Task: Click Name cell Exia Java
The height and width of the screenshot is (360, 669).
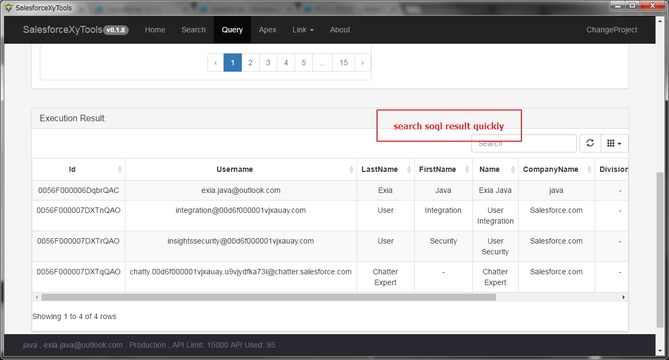Action: pyautogui.click(x=496, y=190)
